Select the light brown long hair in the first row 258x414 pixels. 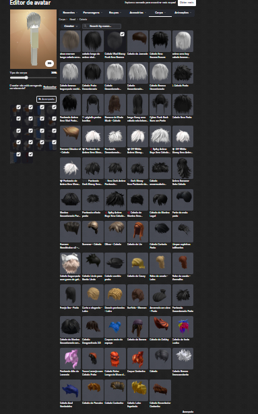(70, 41)
